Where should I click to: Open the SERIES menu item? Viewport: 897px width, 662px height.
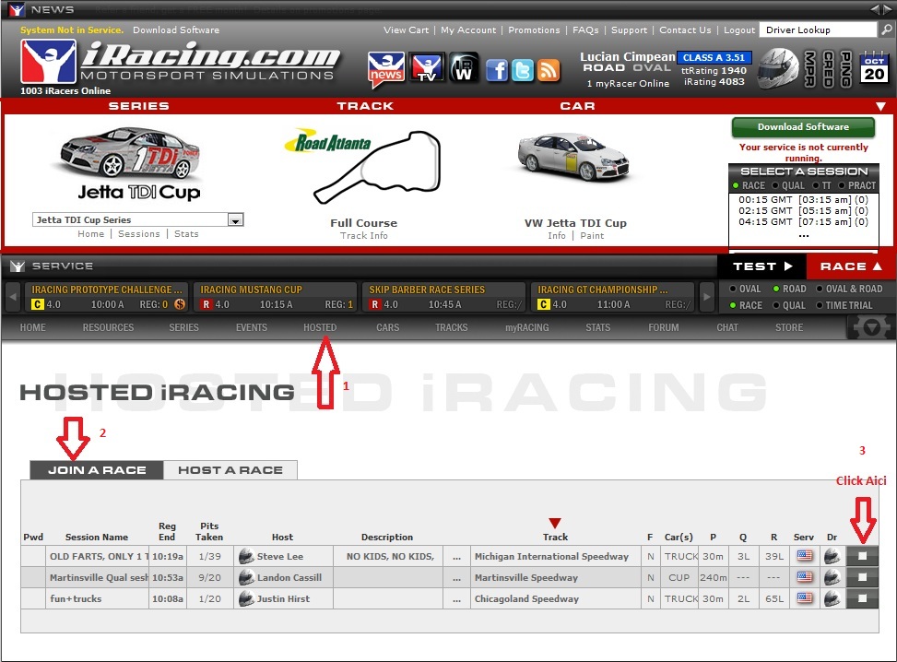[183, 327]
